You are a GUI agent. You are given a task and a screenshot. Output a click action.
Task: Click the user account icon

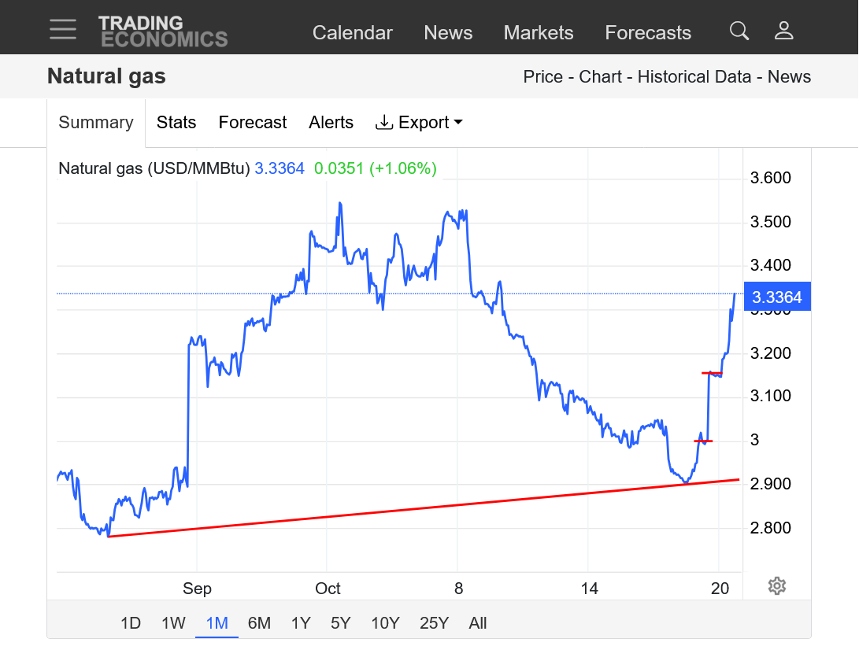(x=783, y=31)
